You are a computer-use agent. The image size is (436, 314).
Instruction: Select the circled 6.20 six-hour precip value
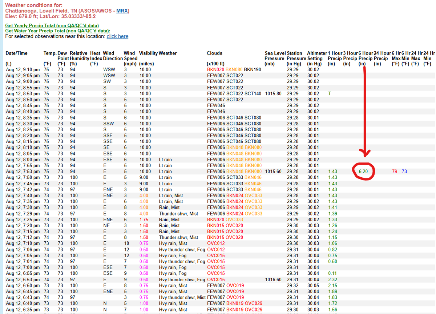[363, 171]
